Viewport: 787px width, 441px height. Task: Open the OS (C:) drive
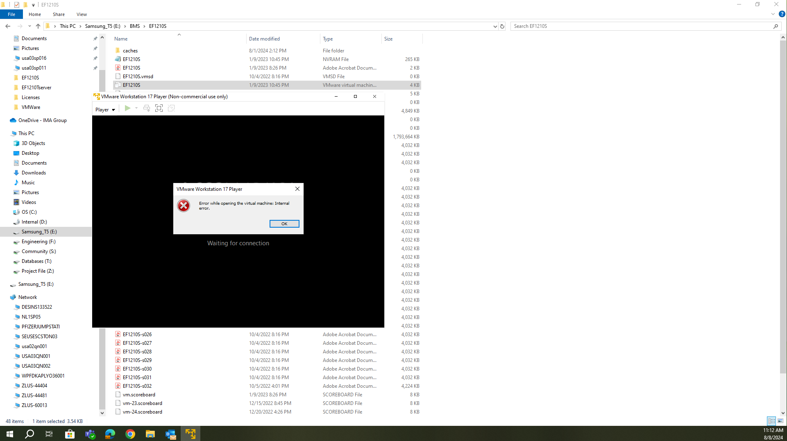[29, 212]
